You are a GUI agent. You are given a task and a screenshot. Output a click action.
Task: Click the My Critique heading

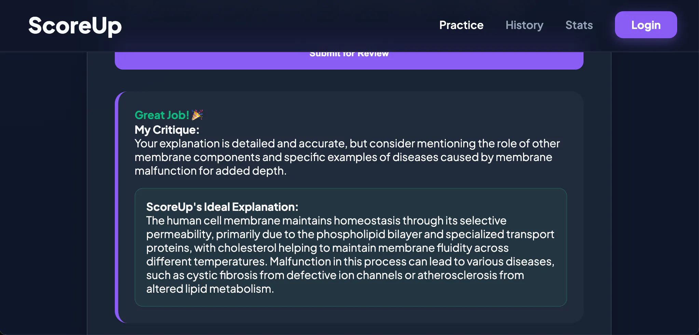click(167, 130)
